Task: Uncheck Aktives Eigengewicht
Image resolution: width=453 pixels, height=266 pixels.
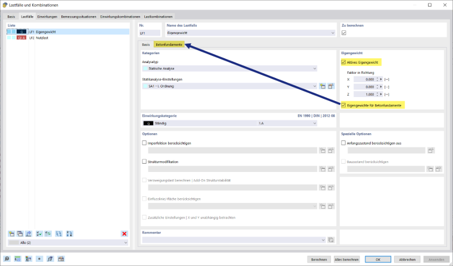Action: coord(343,62)
